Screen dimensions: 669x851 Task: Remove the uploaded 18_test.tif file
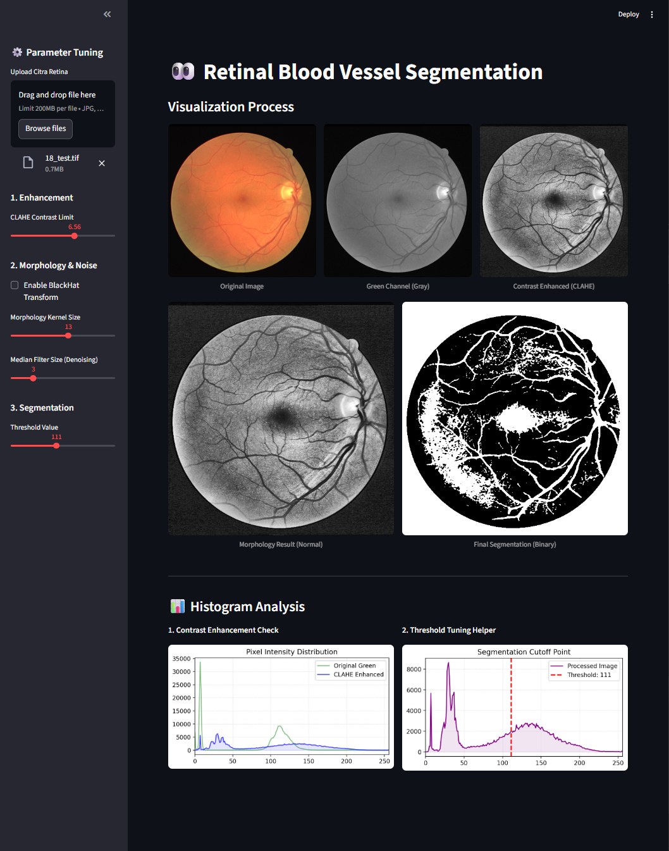point(102,163)
